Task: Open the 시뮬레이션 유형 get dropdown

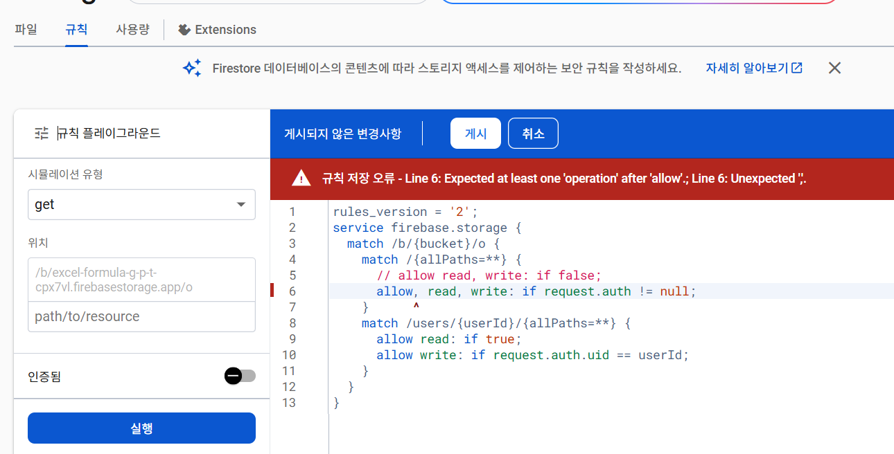Action: [141, 204]
